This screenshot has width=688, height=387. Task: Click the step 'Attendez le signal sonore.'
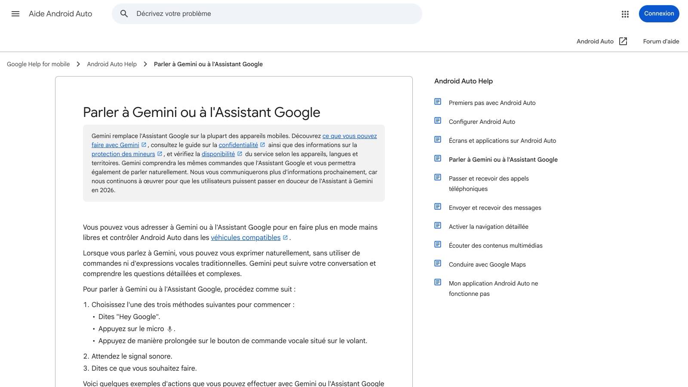pos(132,356)
